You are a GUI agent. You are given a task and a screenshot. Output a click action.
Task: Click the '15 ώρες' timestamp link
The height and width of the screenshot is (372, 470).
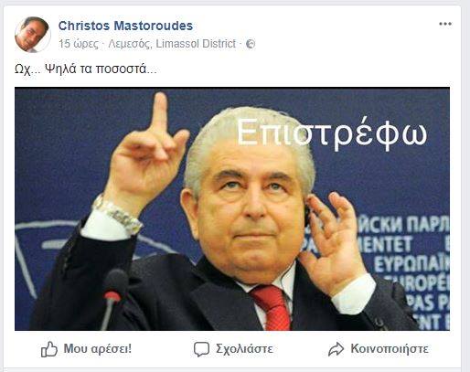point(79,44)
